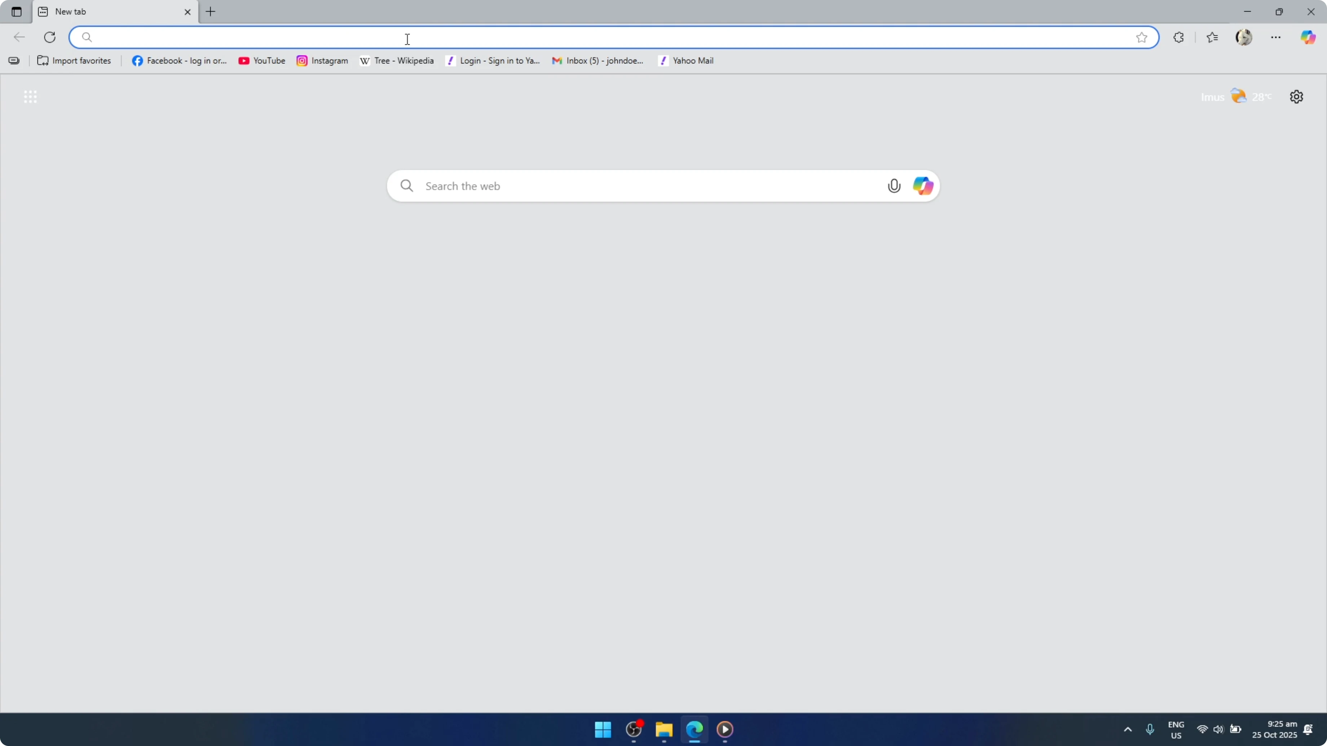
Task: Click the taskbar microphone tray icon
Action: 1150,729
